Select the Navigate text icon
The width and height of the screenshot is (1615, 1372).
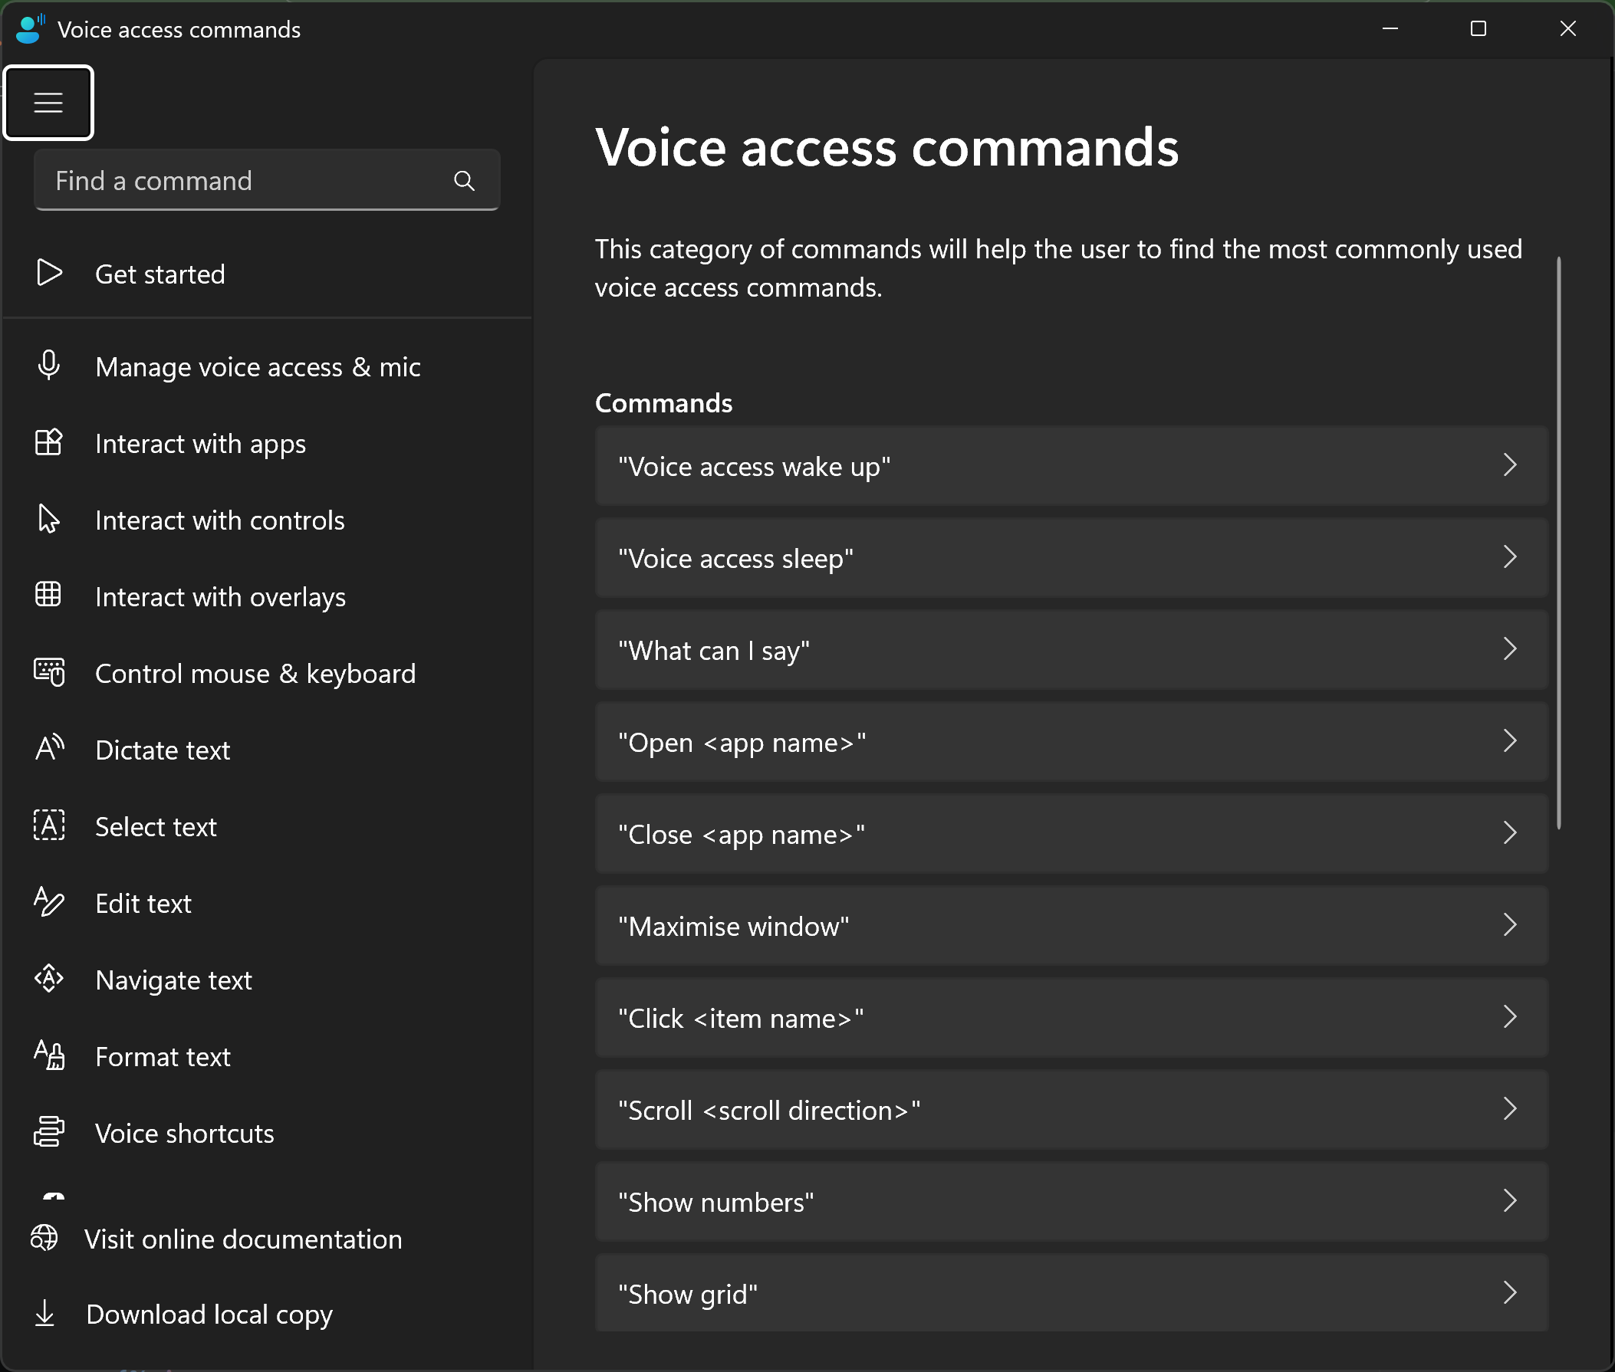[x=48, y=980]
